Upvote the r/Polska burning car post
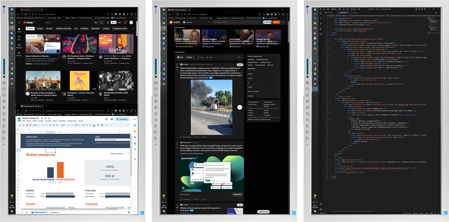Image resolution: width=449 pixels, height=222 pixels. coord(177,64)
